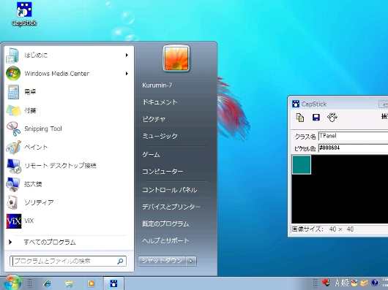Click the クラス名 field showing TPanel
This screenshot has width=388, height=290.
(353, 136)
